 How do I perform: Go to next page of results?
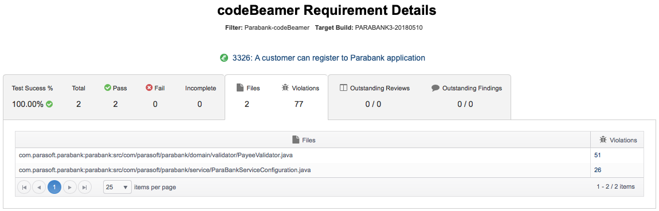(70, 187)
